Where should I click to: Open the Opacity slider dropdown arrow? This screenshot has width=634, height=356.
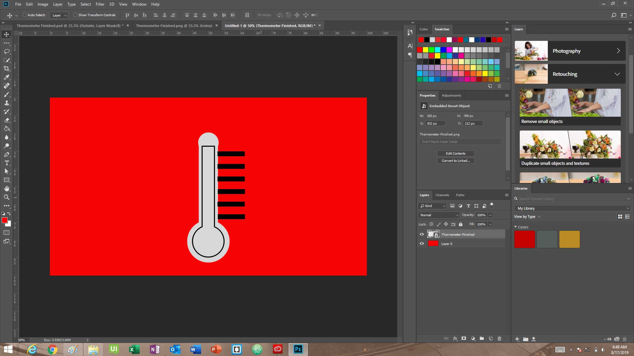[490, 215]
